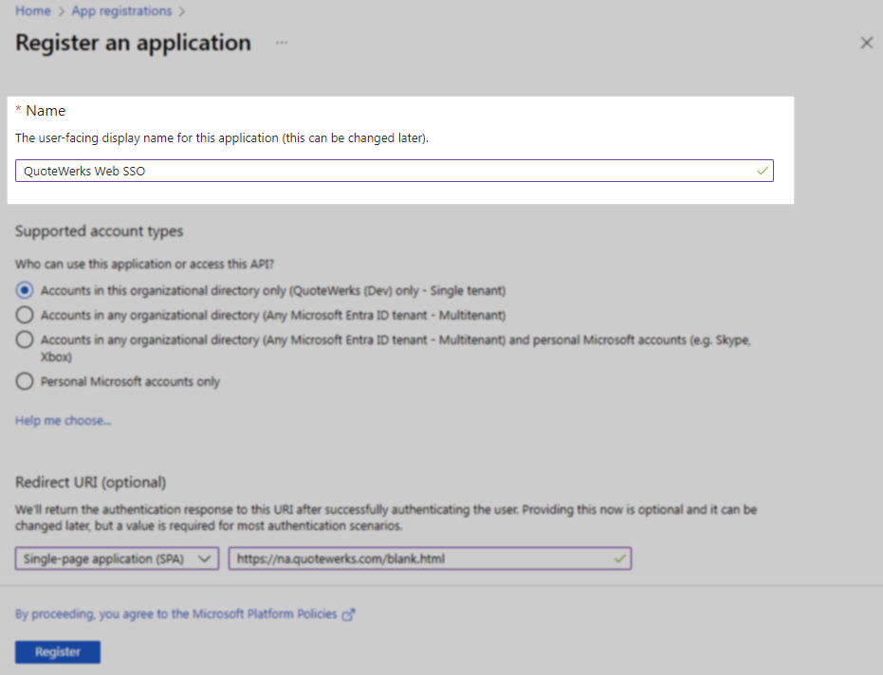
Task: Expand the Single-page application (SPA) platform dropdown
Action: tap(117, 559)
